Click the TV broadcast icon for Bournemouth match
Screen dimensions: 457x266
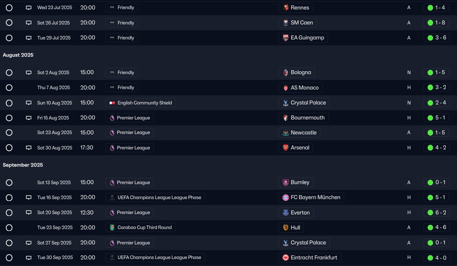(28, 118)
